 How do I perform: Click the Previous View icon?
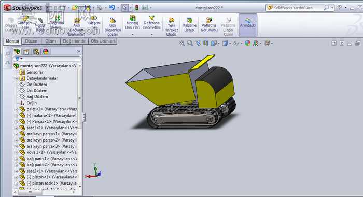tap(198, 43)
